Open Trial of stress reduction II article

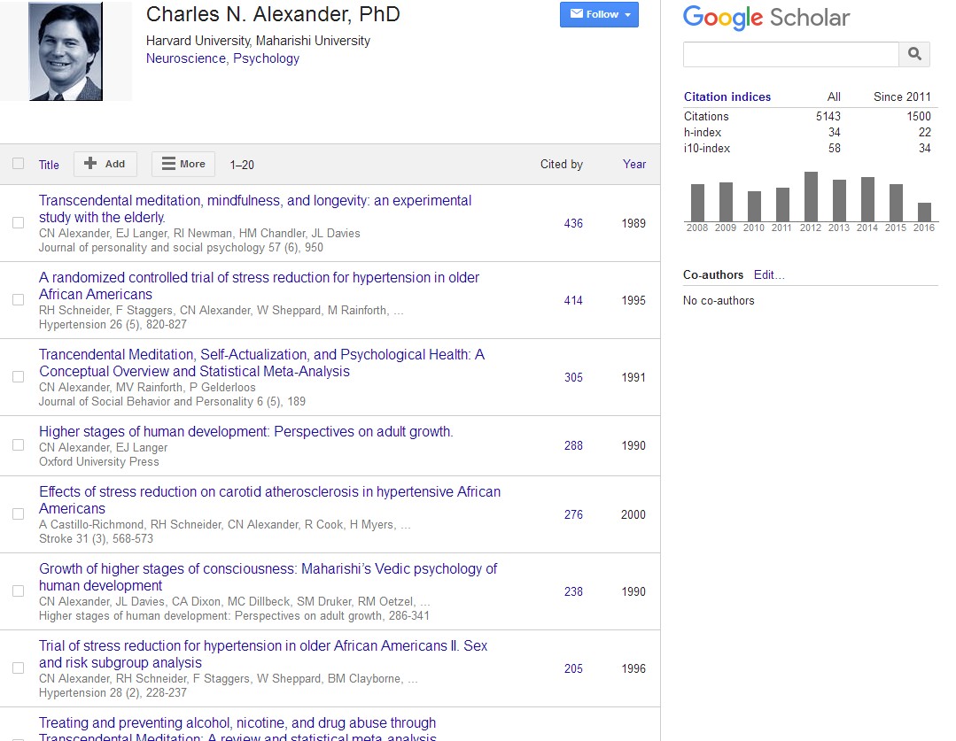click(263, 654)
